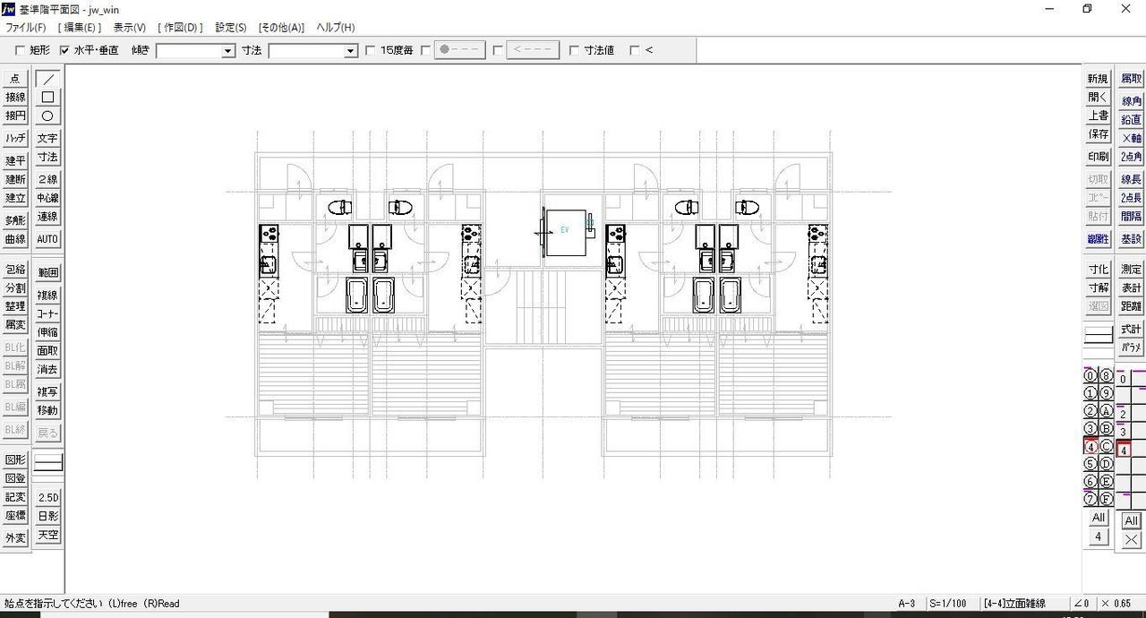Toggle the 15度毎 checkbox
Image resolution: width=1146 pixels, height=618 pixels.
pos(371,51)
